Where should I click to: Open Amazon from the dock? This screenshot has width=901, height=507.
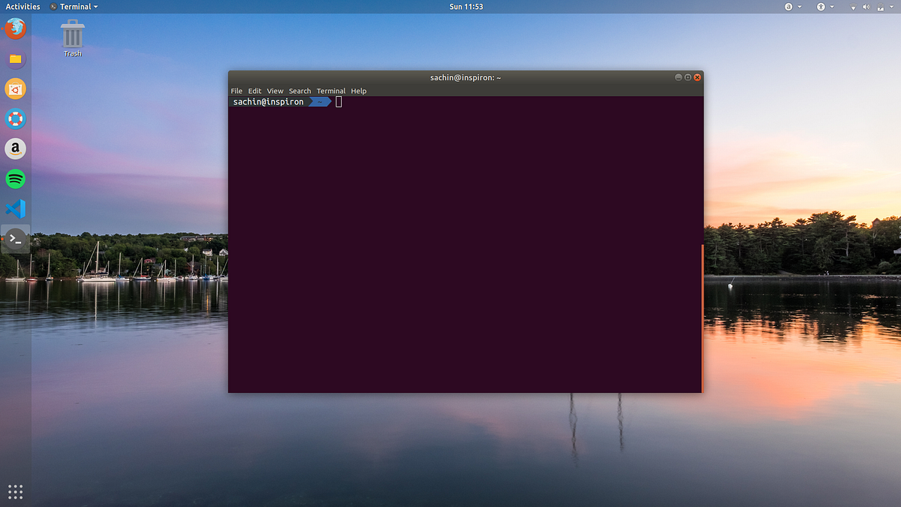point(15,149)
